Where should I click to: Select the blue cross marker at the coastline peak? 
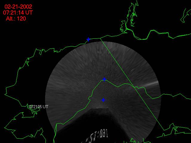pyautogui.click(x=104, y=79)
